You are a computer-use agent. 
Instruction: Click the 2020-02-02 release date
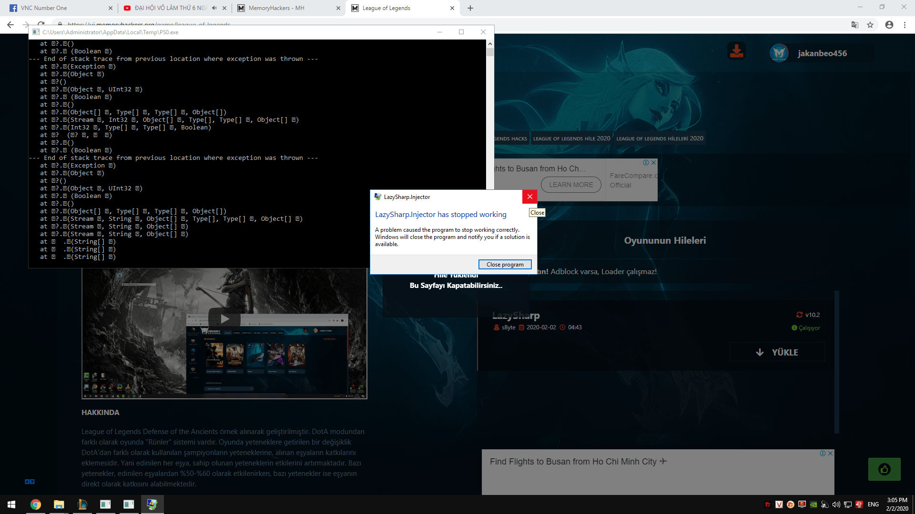coord(541,327)
